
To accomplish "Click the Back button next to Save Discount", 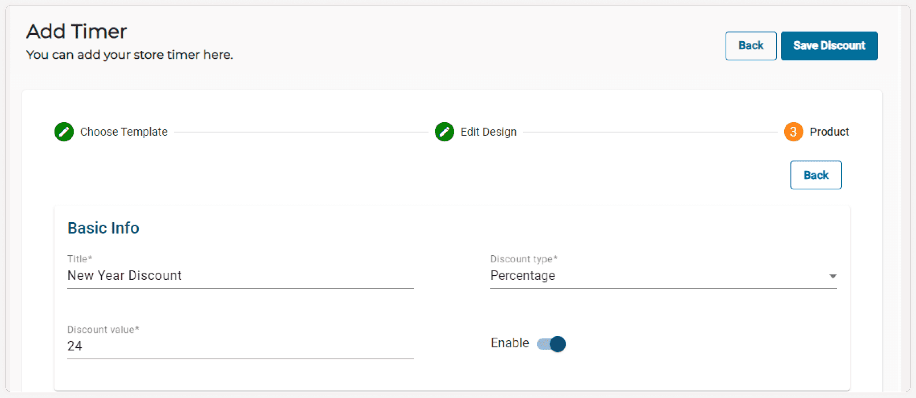I will click(751, 46).
